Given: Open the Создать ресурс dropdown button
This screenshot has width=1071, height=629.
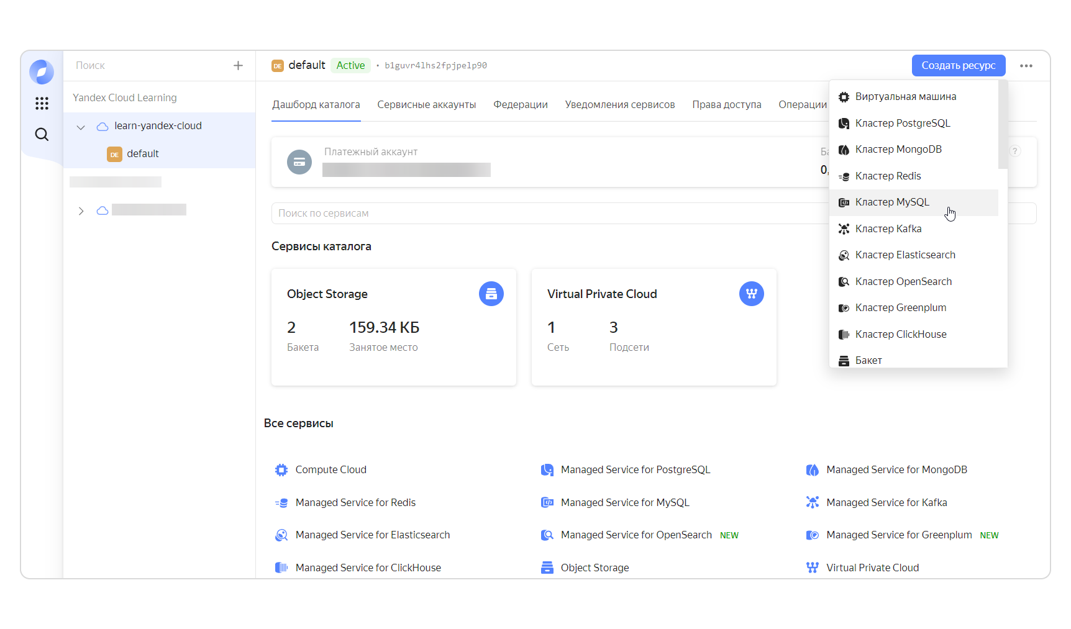Looking at the screenshot, I should pyautogui.click(x=959, y=66).
